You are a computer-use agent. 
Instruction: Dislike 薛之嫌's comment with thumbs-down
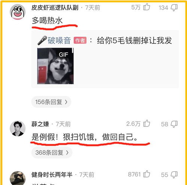[x=174, y=124]
